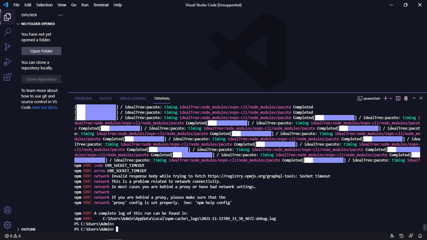Image resolution: width=427 pixels, height=240 pixels.
Task: Switch to the Problems tab
Action: [83, 98]
